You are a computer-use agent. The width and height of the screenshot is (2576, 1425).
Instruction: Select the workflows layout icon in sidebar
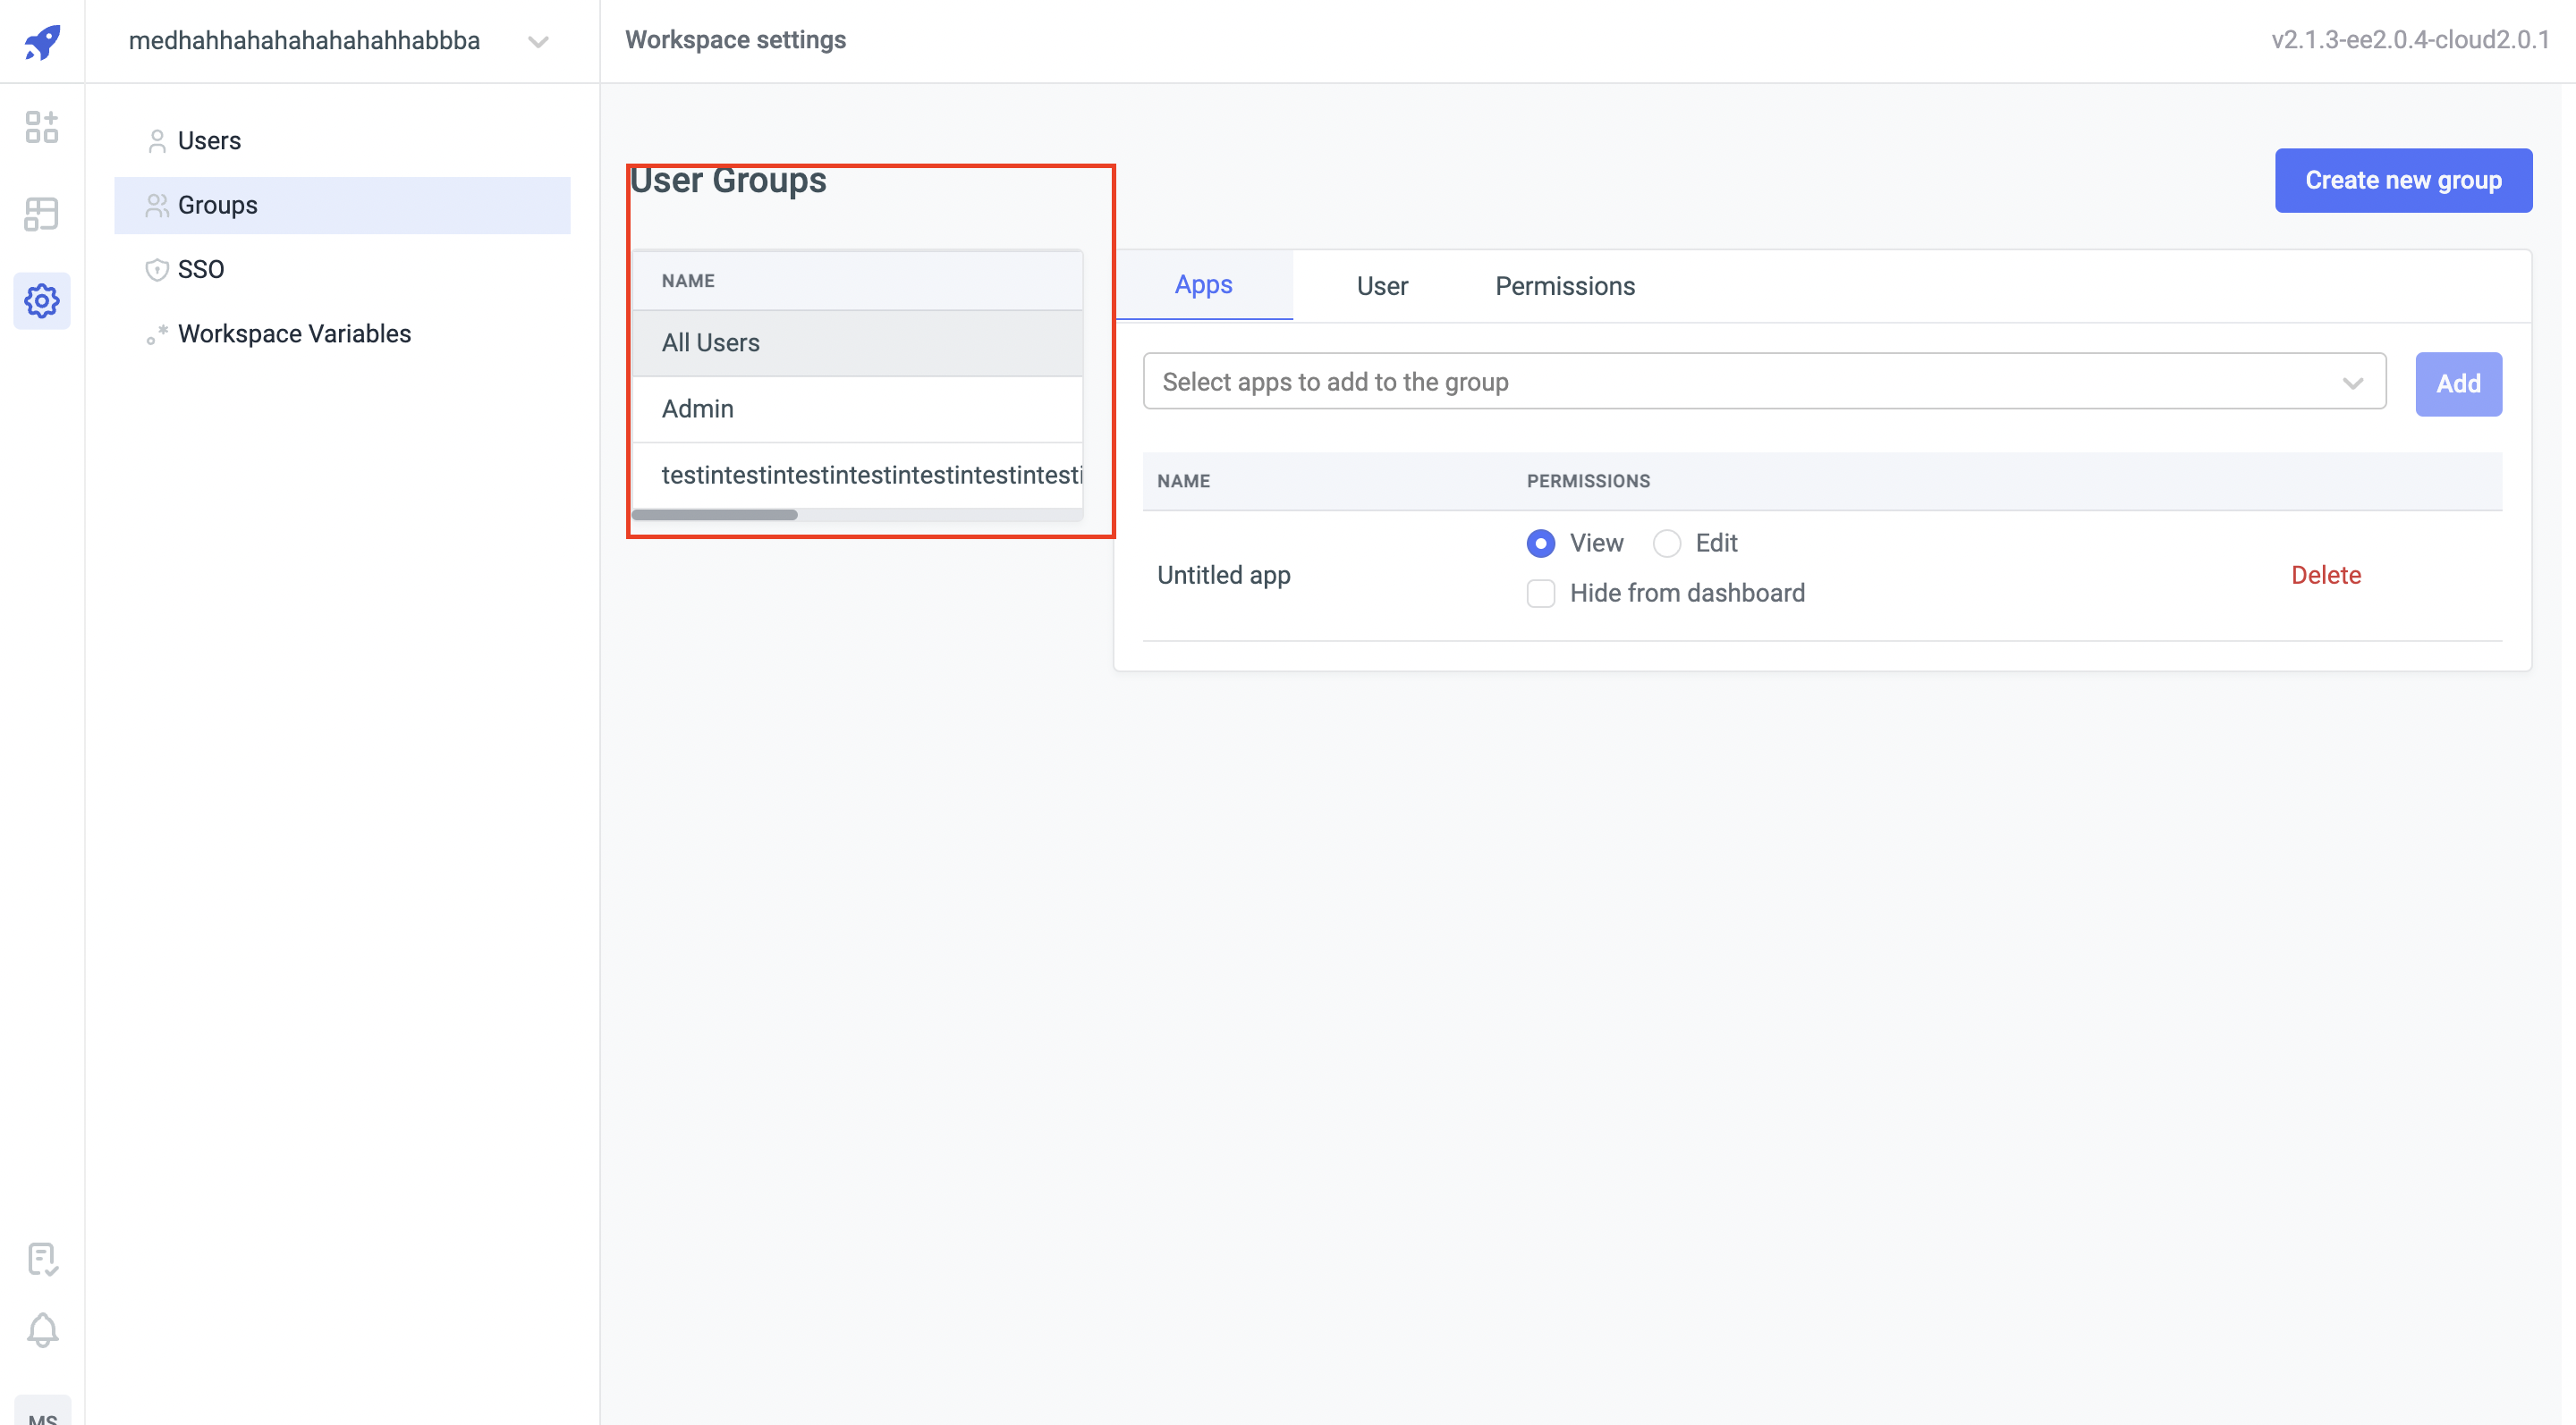[41, 214]
